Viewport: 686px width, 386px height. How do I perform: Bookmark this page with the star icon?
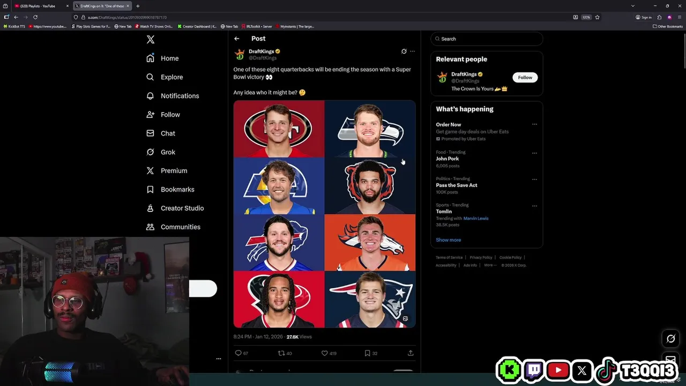coord(597,17)
